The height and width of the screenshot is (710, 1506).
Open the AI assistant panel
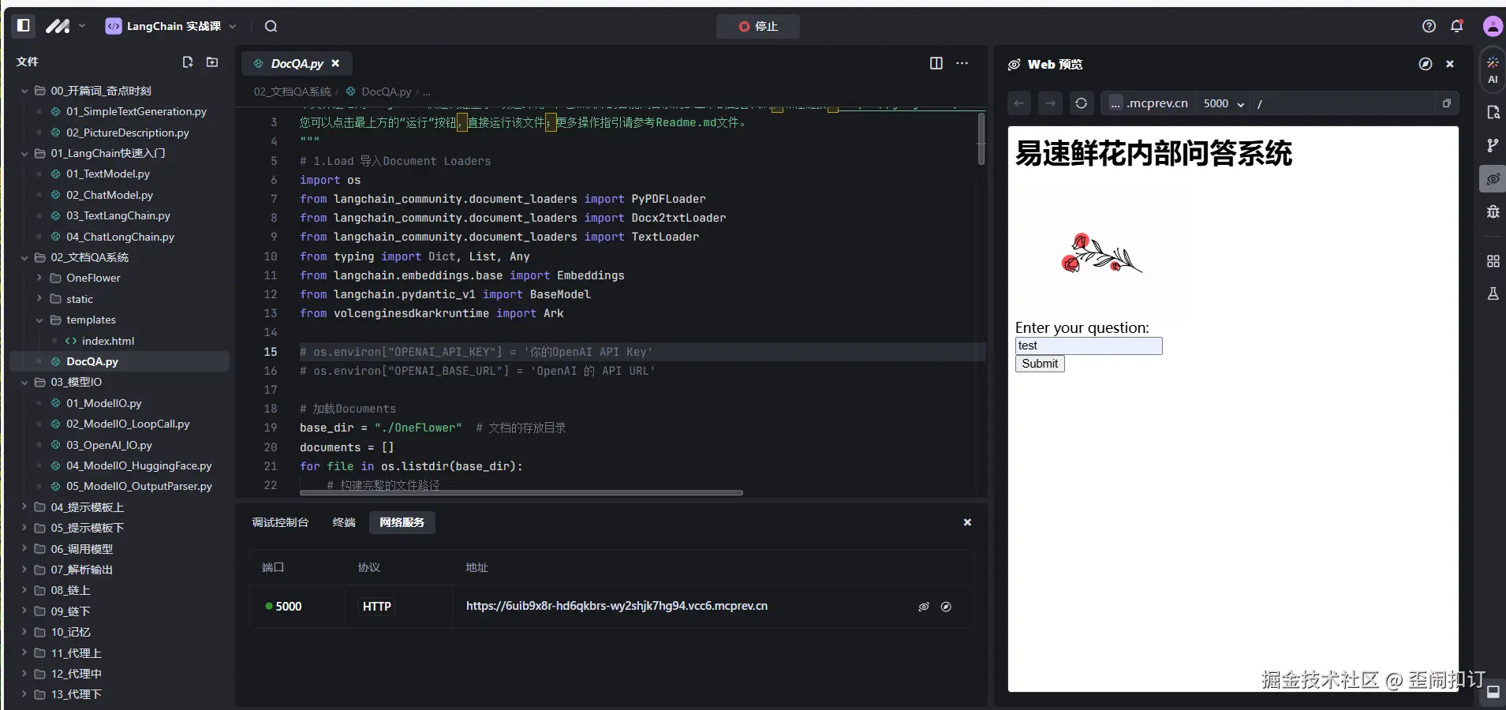(x=1492, y=69)
